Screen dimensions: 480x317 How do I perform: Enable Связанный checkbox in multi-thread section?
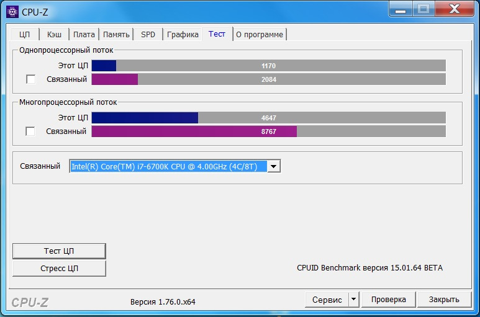click(30, 131)
